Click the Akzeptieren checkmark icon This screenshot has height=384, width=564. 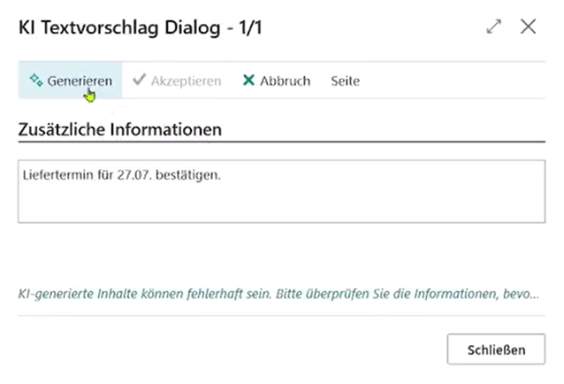(x=139, y=80)
